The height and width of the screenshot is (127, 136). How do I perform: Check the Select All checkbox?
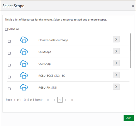click(6, 29)
